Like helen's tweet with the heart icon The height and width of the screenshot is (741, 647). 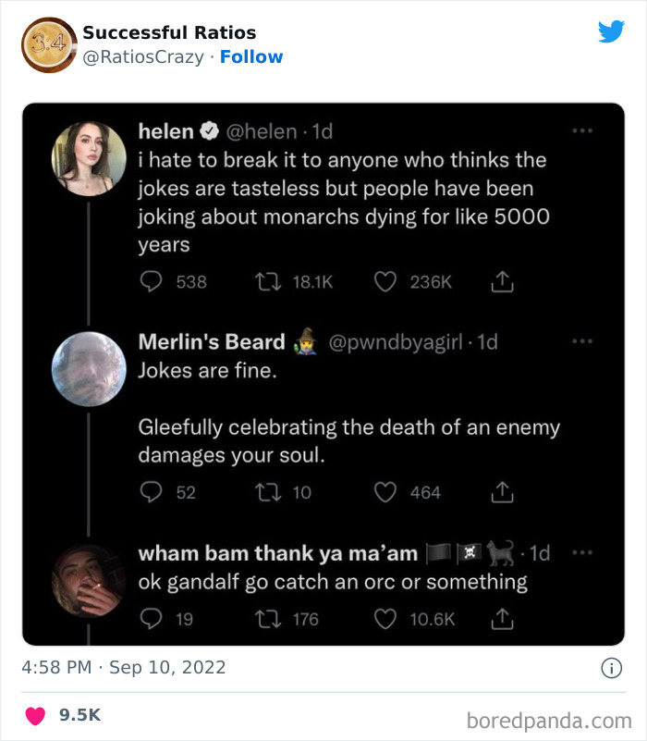tap(385, 281)
